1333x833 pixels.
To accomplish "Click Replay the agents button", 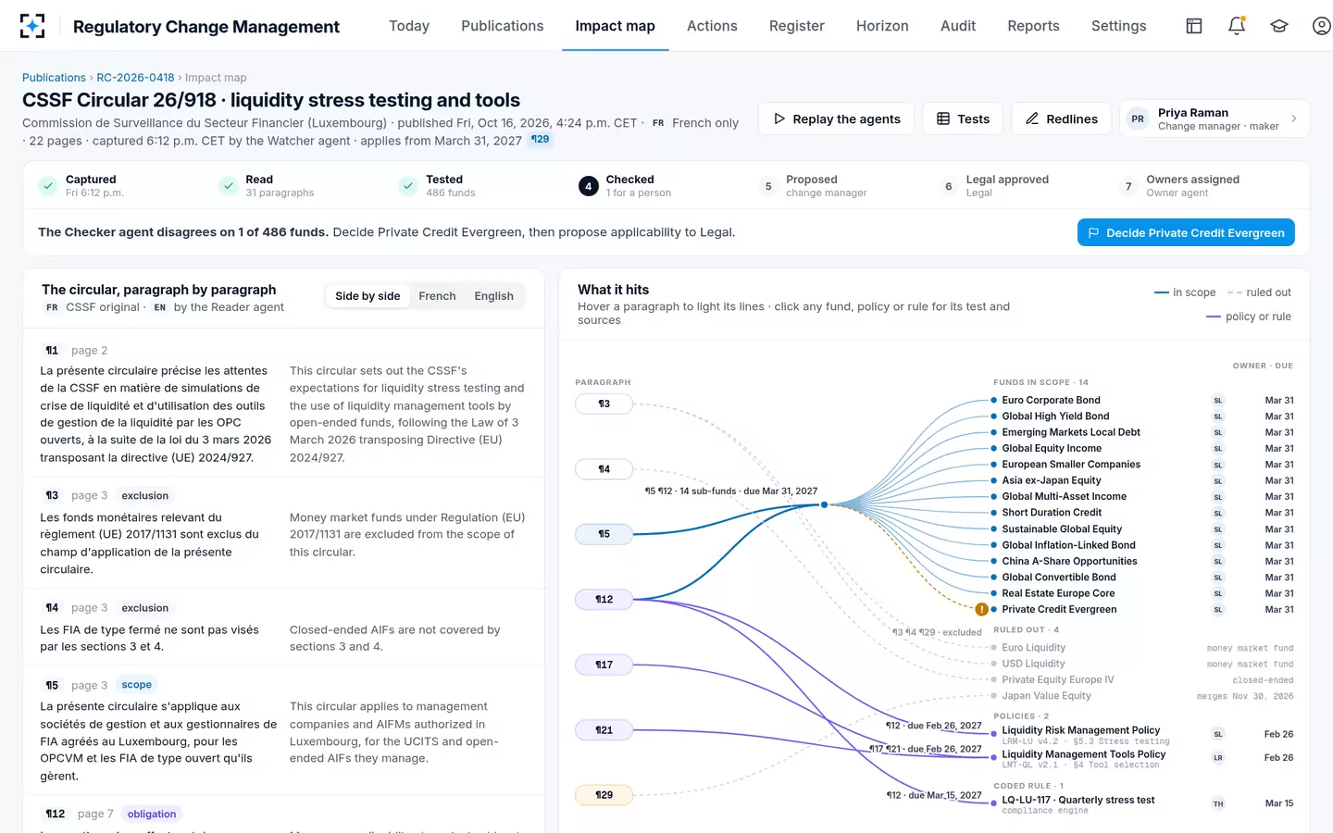I will click(x=837, y=118).
